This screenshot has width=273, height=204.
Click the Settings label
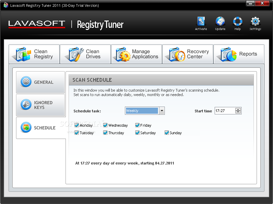click(x=255, y=29)
